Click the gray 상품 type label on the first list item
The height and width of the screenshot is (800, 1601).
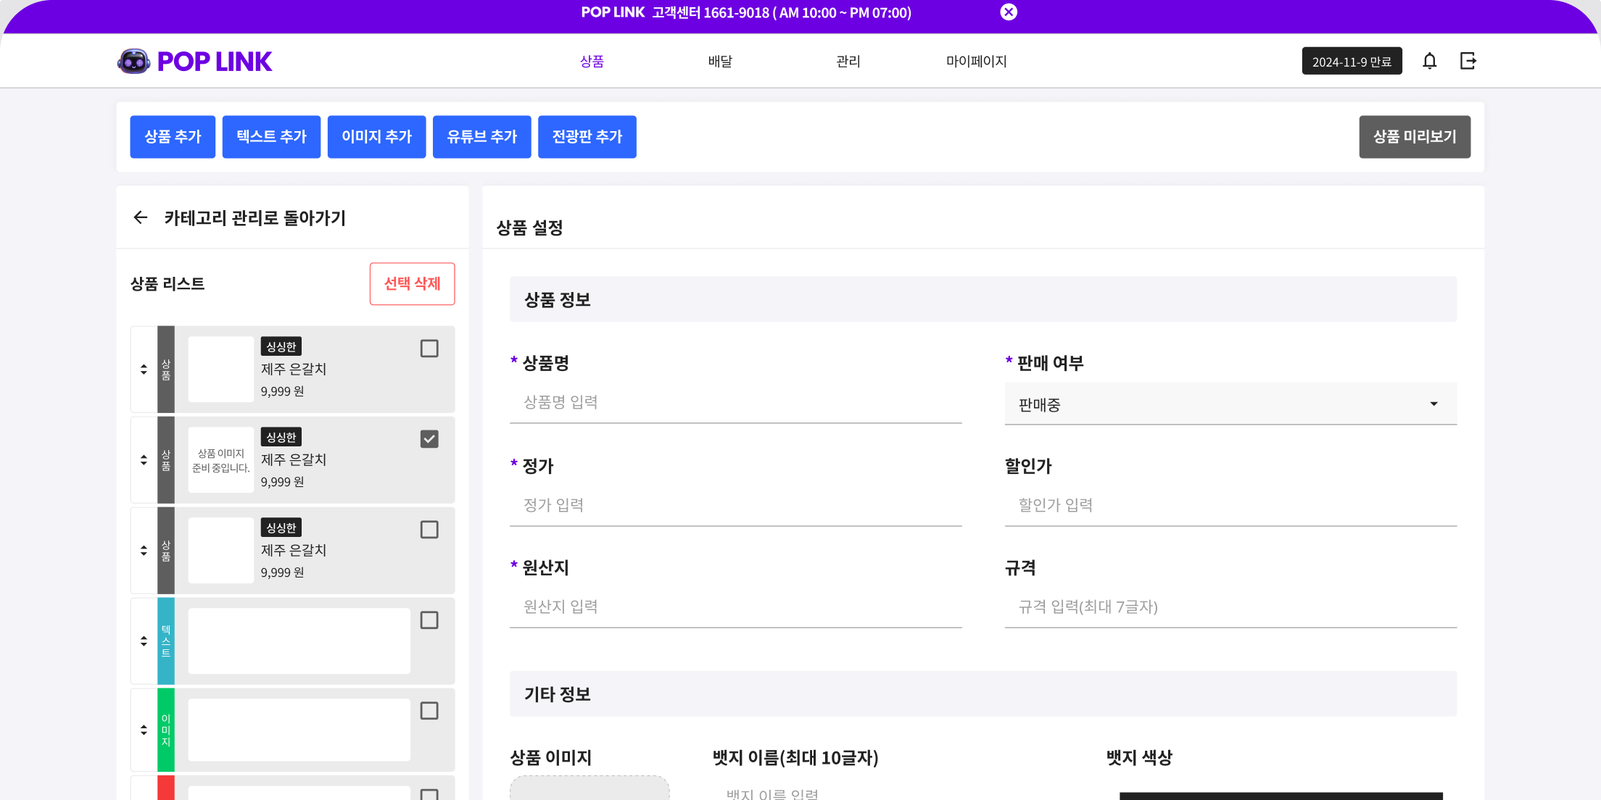tap(166, 370)
